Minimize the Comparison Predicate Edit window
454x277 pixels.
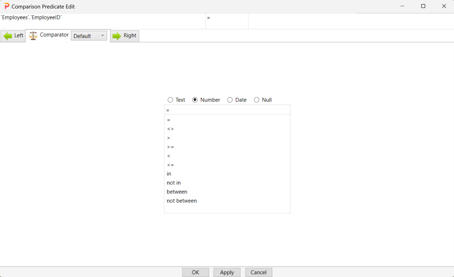coord(402,6)
